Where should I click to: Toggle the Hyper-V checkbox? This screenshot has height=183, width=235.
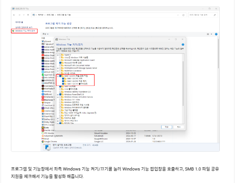click(x=60, y=55)
